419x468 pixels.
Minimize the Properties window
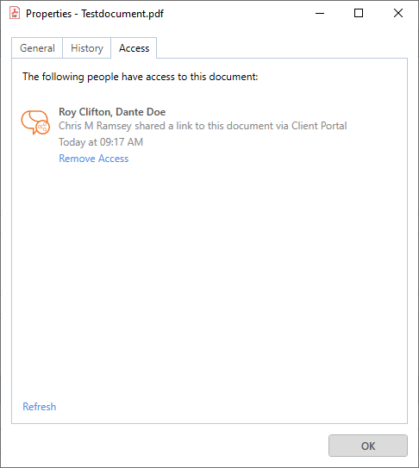[320, 13]
